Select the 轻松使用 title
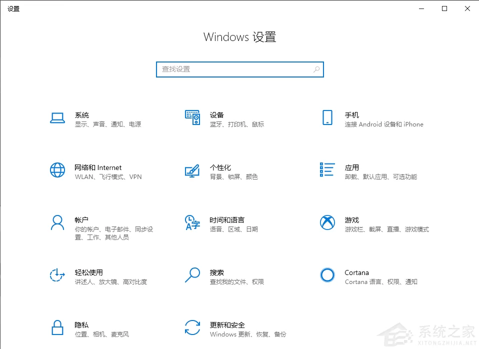 tap(89, 272)
